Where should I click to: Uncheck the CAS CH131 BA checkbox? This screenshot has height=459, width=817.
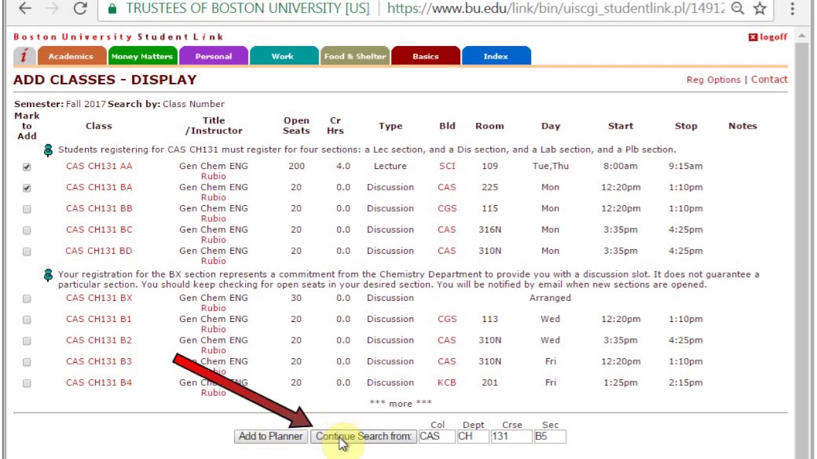pyautogui.click(x=27, y=188)
